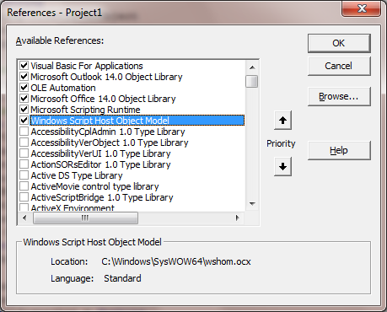Image resolution: width=387 pixels, height=312 pixels.
Task: Click the Priority up arrow button
Action: [282, 121]
